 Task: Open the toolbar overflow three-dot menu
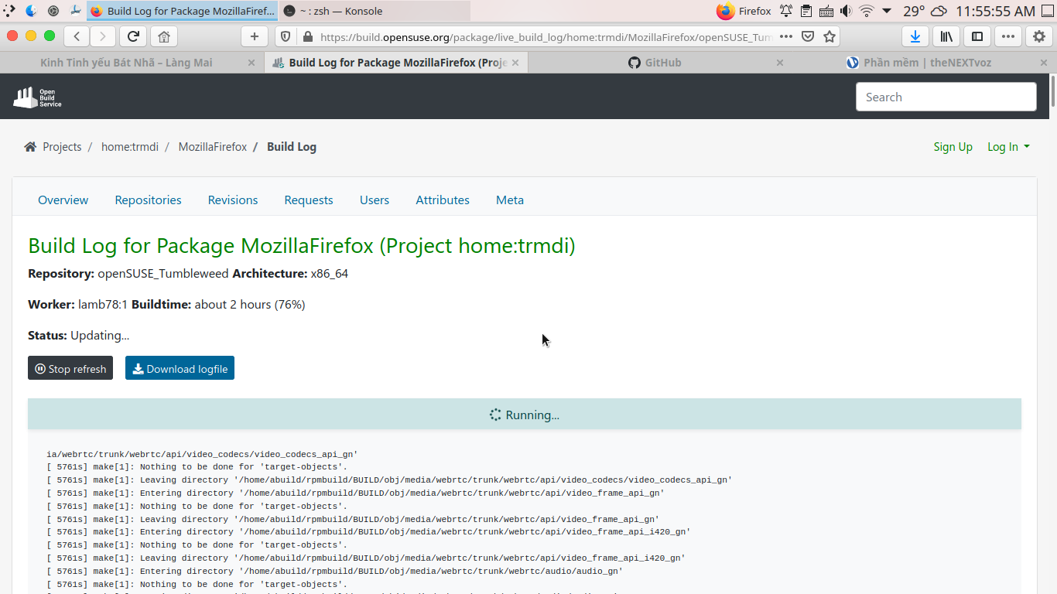pyautogui.click(x=1007, y=36)
